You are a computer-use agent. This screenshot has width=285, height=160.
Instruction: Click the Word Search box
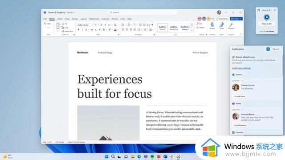[x=142, y=12]
